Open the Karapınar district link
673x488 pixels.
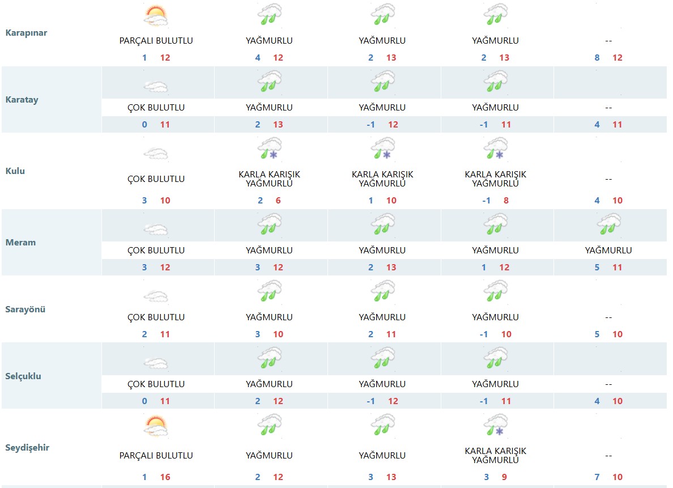pos(26,33)
